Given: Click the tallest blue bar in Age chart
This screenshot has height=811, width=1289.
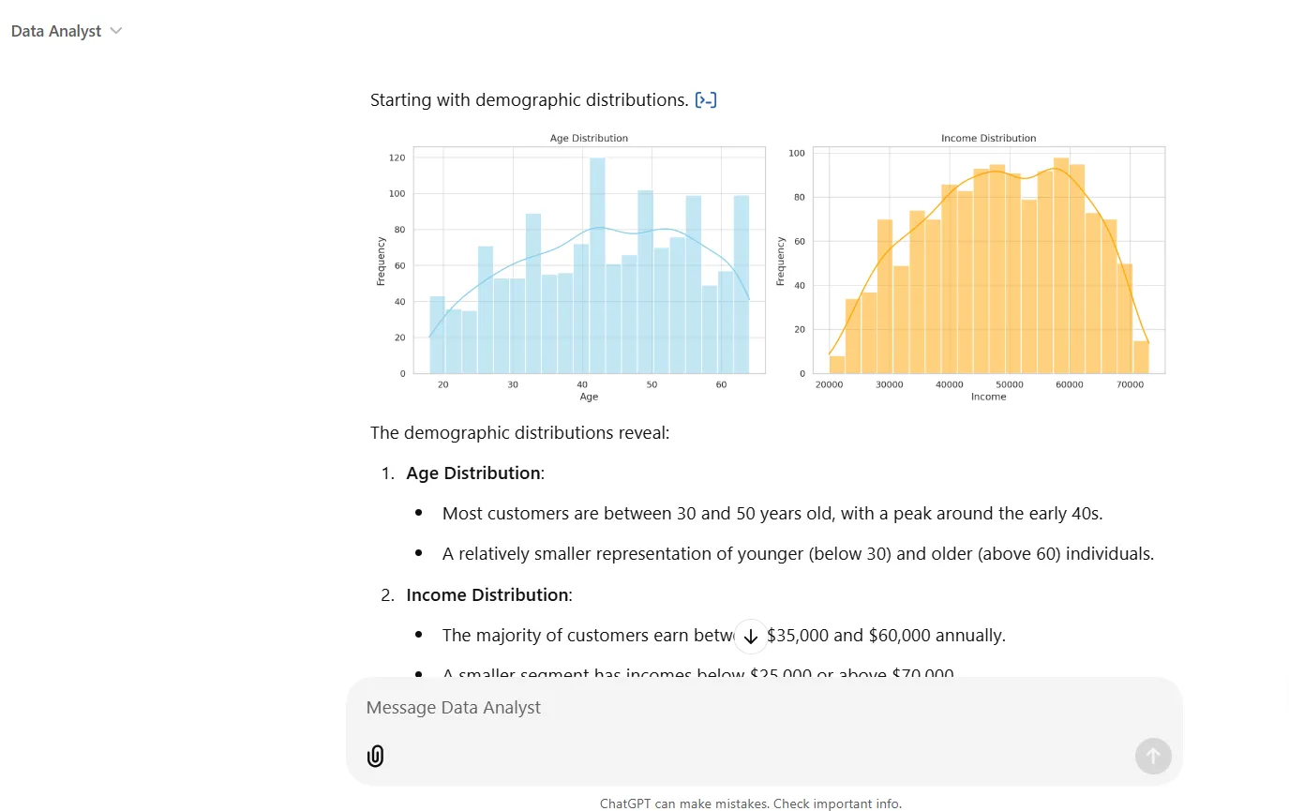Looking at the screenshot, I should pos(597,265).
